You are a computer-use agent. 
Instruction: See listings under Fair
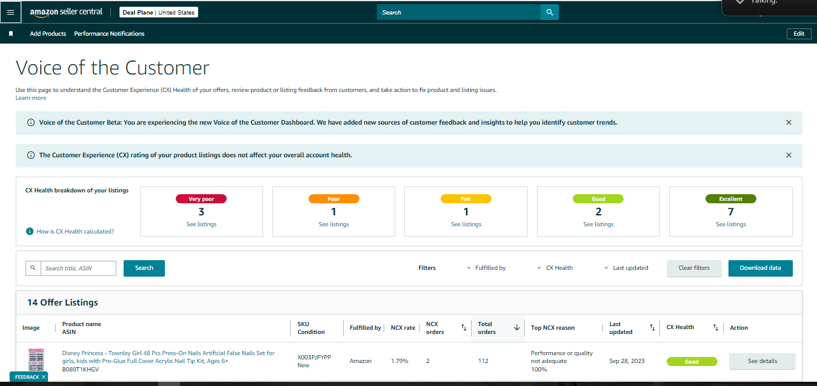click(466, 224)
